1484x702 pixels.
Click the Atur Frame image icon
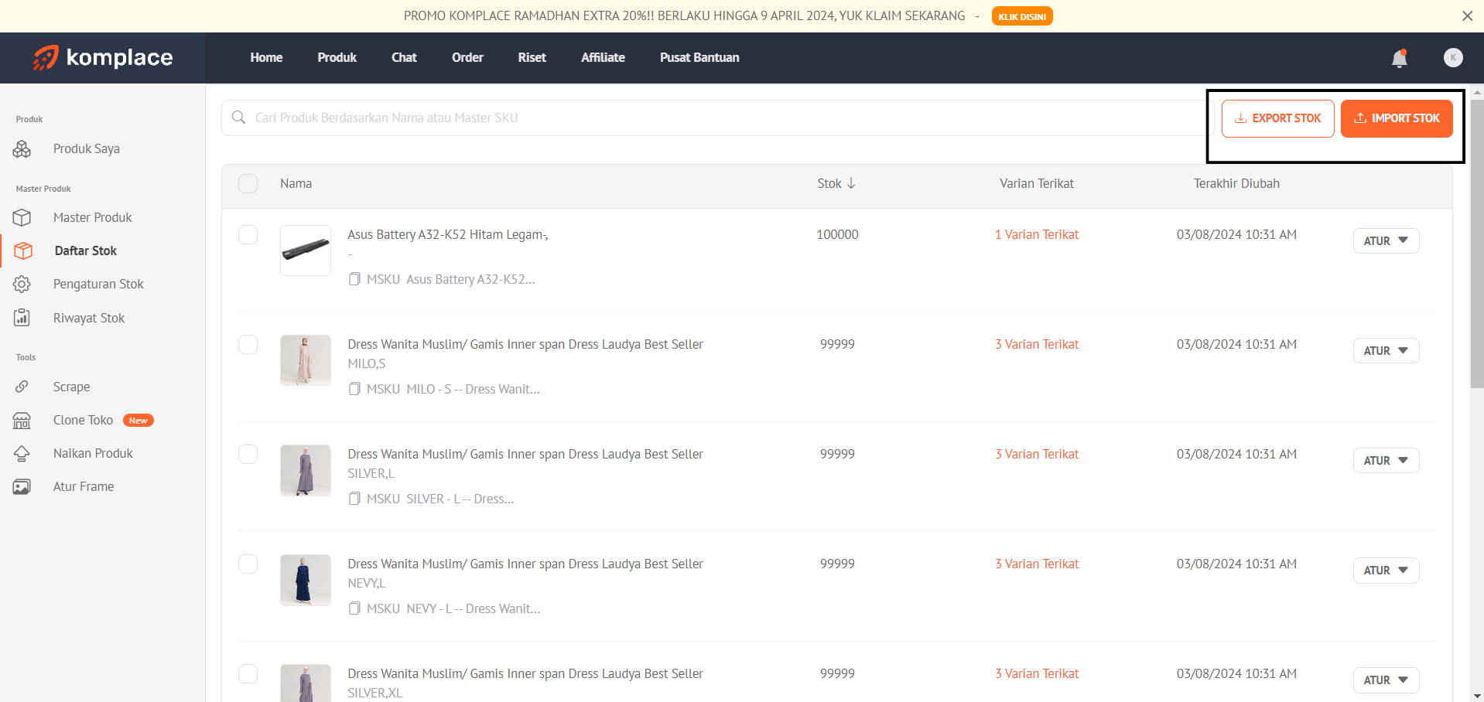(22, 486)
